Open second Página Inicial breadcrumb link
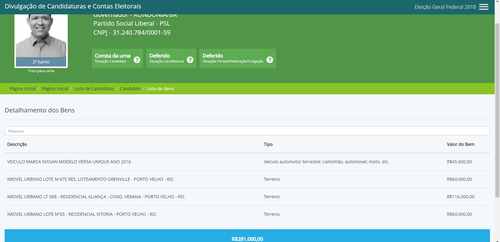This screenshot has width=500, height=242. tap(55, 89)
